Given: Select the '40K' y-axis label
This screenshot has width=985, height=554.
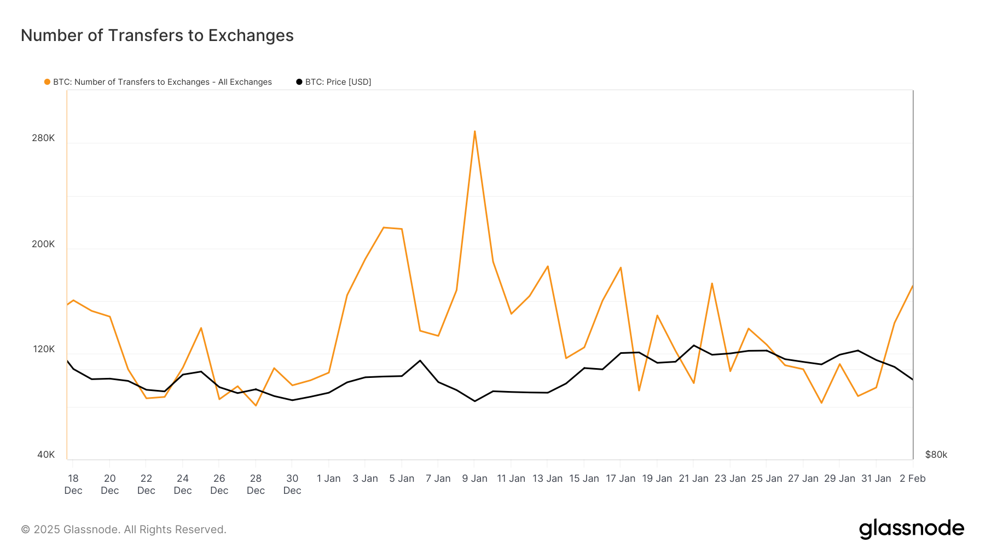Looking at the screenshot, I should pyautogui.click(x=46, y=454).
